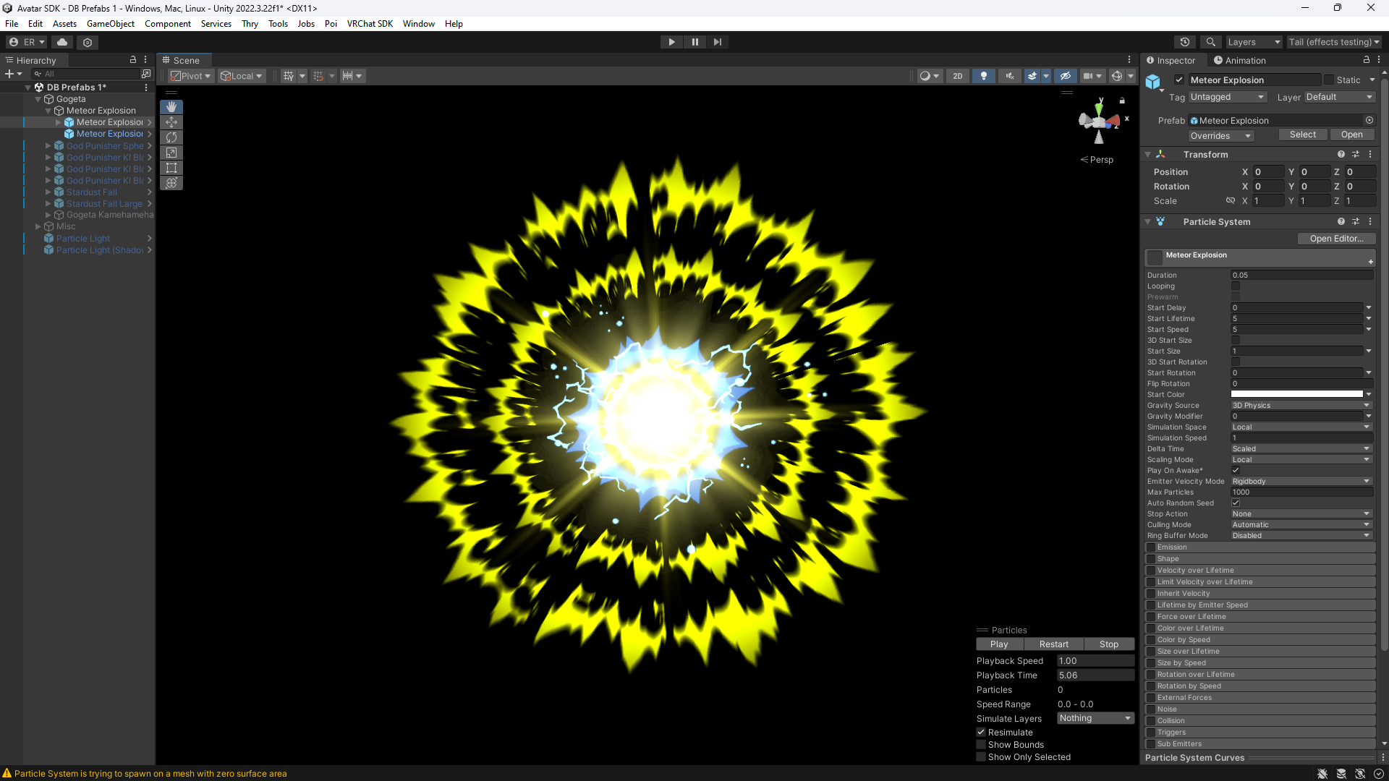Select the Hand view tool
The image size is (1389, 781).
click(171, 107)
